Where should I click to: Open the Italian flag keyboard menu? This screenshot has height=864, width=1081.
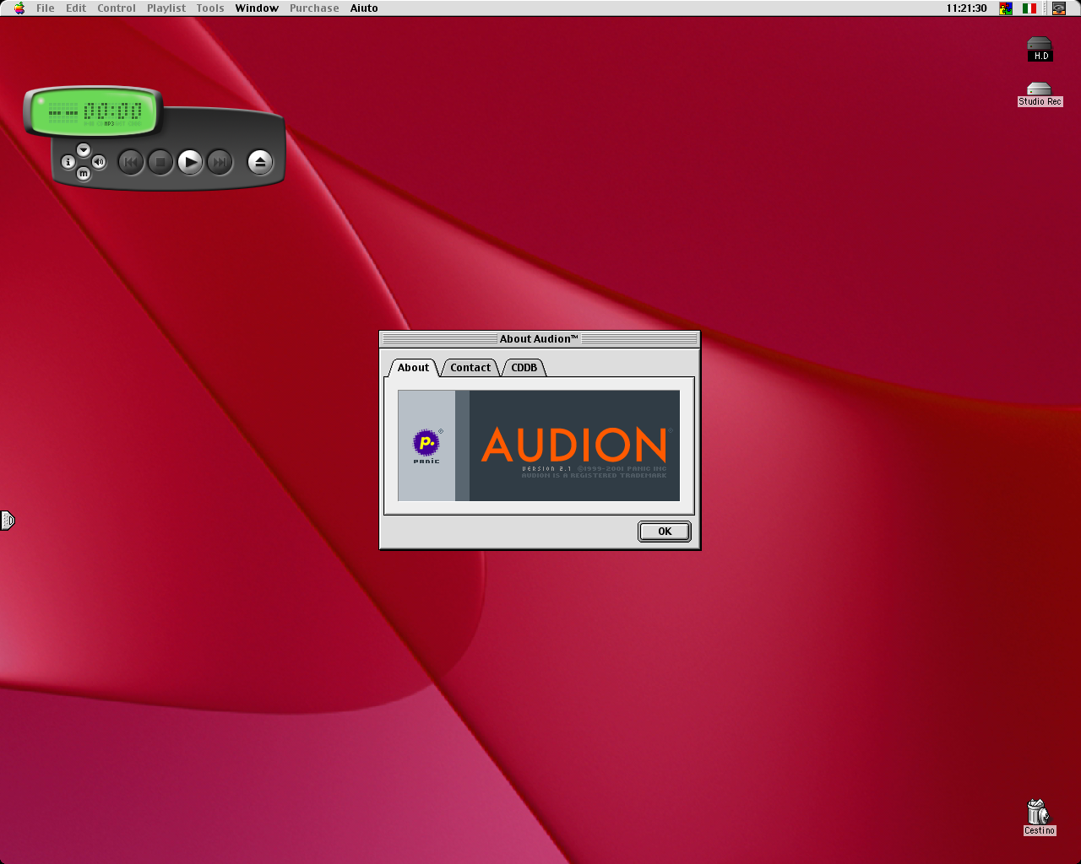tap(1029, 8)
